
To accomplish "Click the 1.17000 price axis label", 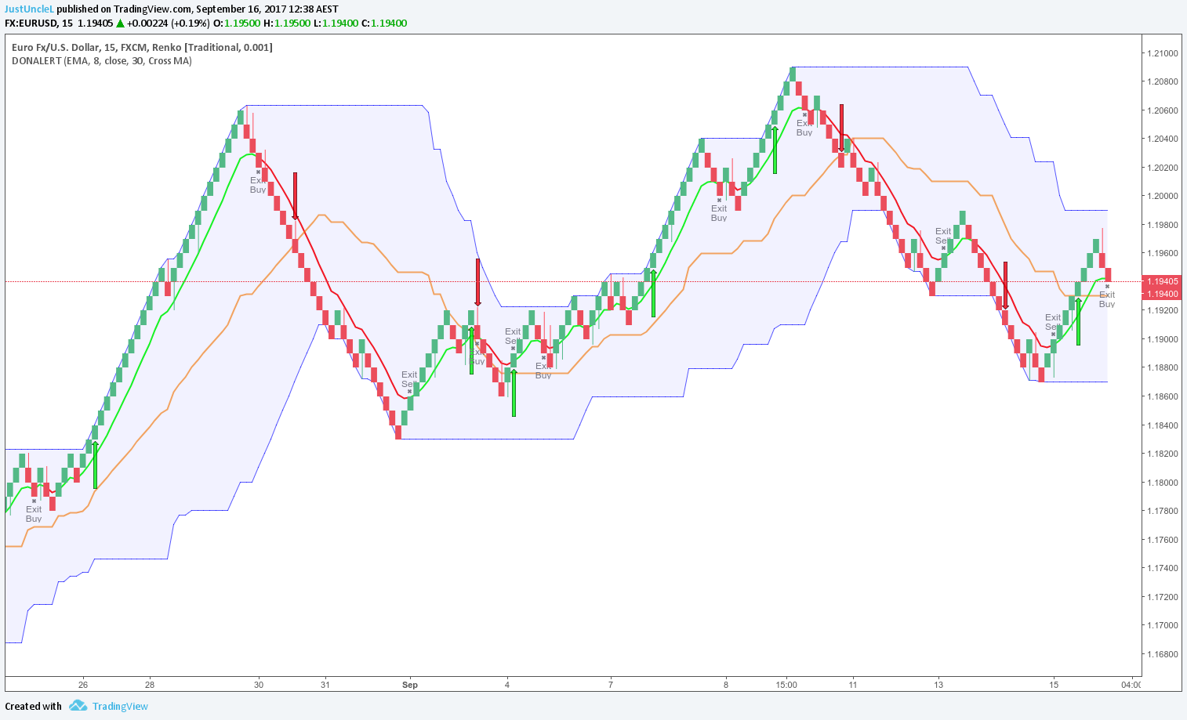I will [1162, 625].
